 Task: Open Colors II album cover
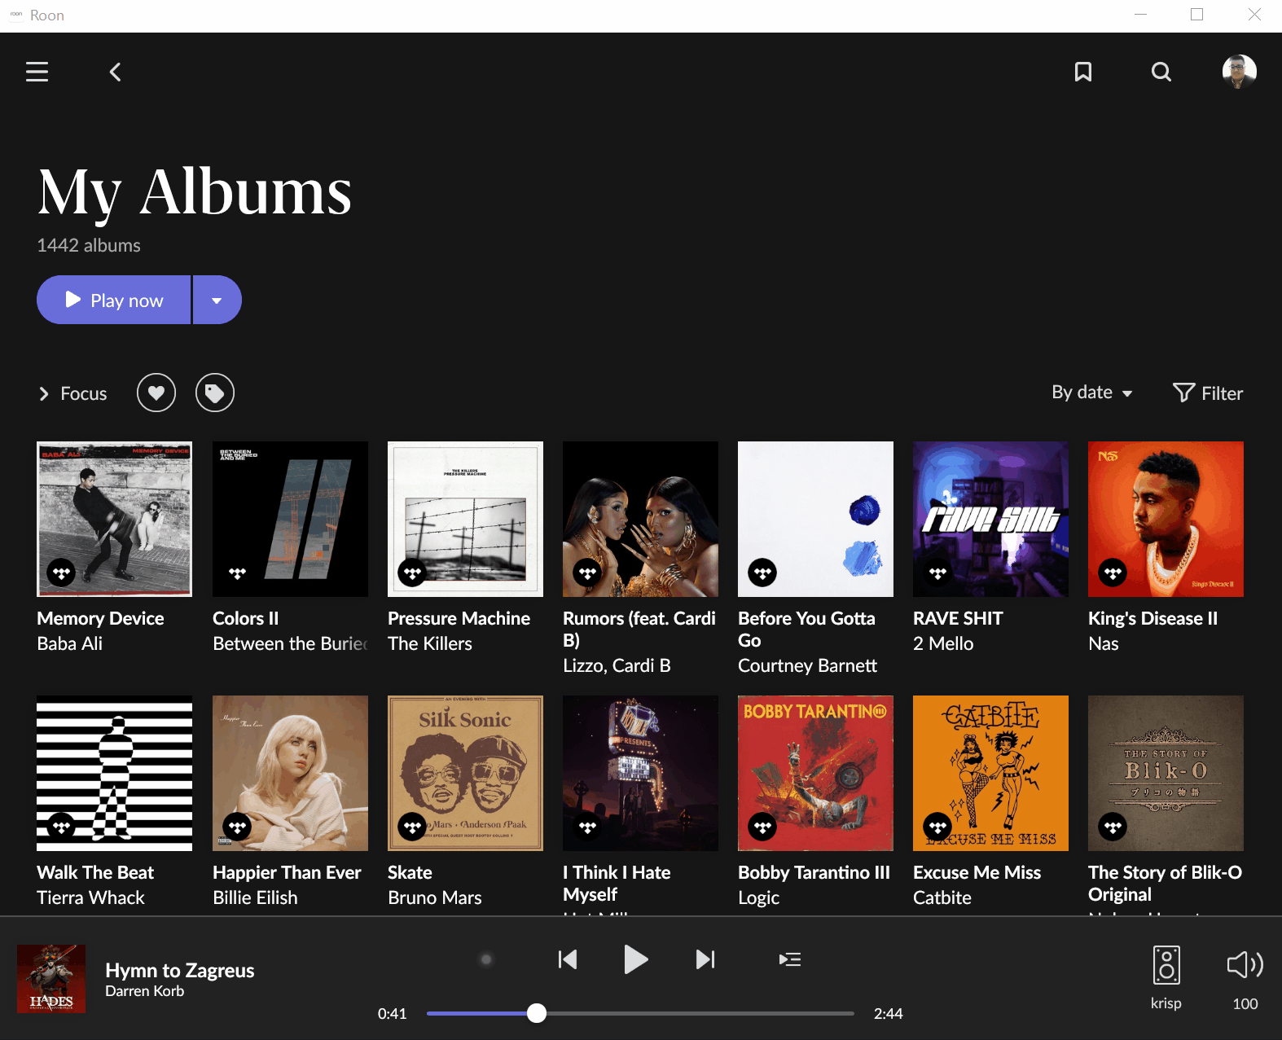pos(290,519)
